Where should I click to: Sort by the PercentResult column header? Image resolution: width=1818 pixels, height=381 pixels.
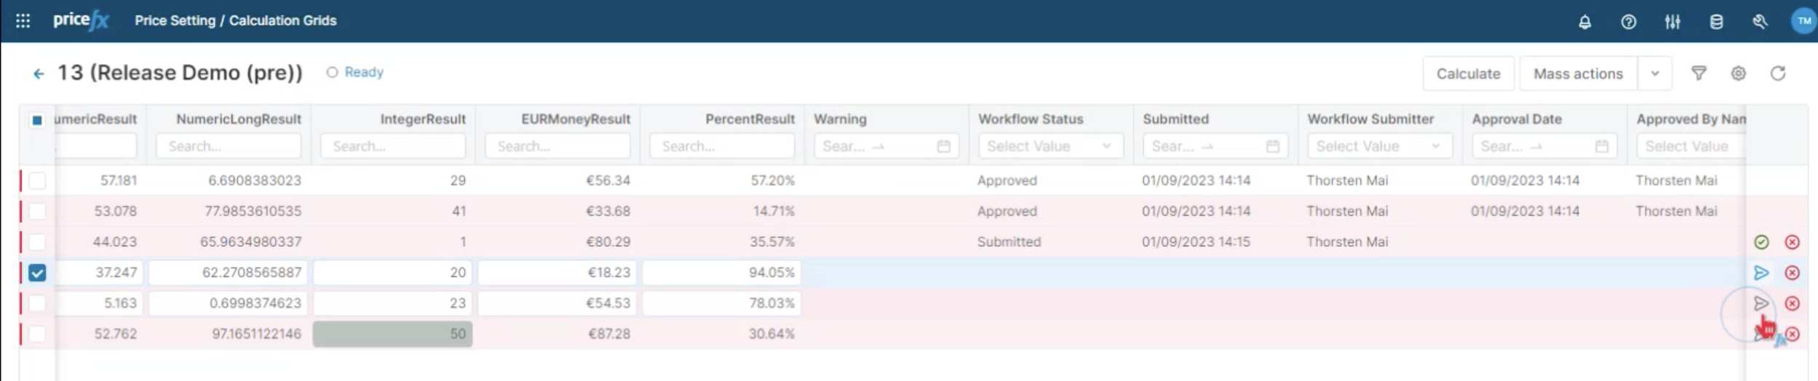click(x=750, y=119)
